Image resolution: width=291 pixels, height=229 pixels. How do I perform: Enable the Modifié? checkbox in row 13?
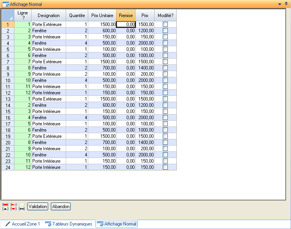(165, 99)
